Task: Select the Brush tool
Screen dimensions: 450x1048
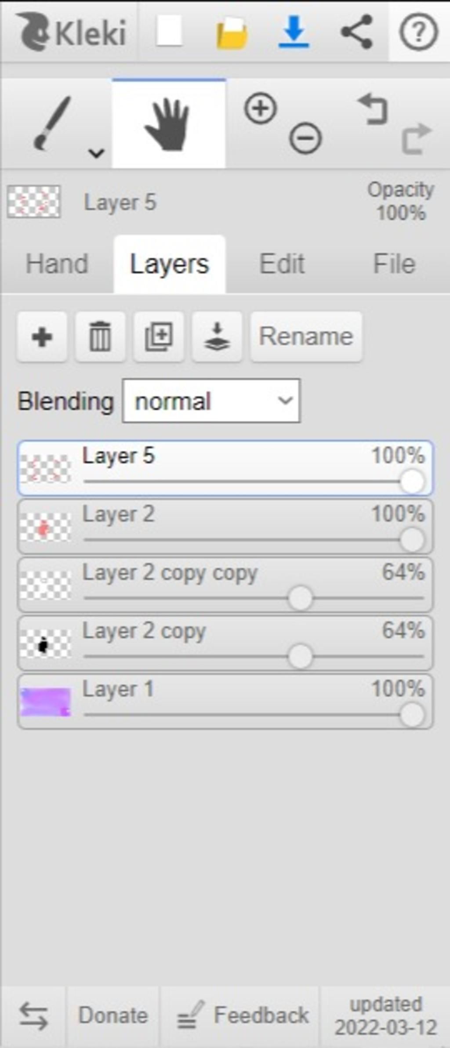Action: pos(53,124)
